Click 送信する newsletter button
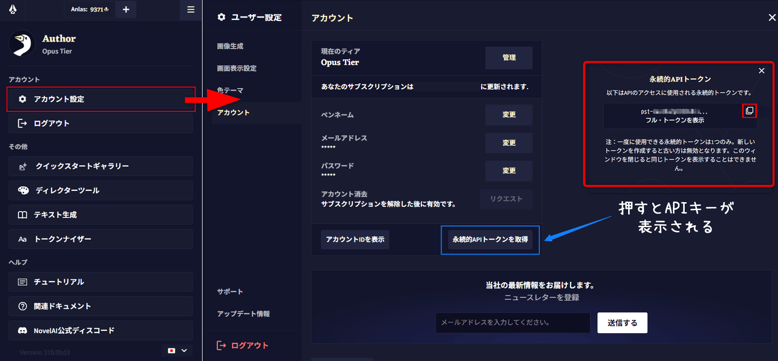The height and width of the screenshot is (361, 778). [622, 323]
